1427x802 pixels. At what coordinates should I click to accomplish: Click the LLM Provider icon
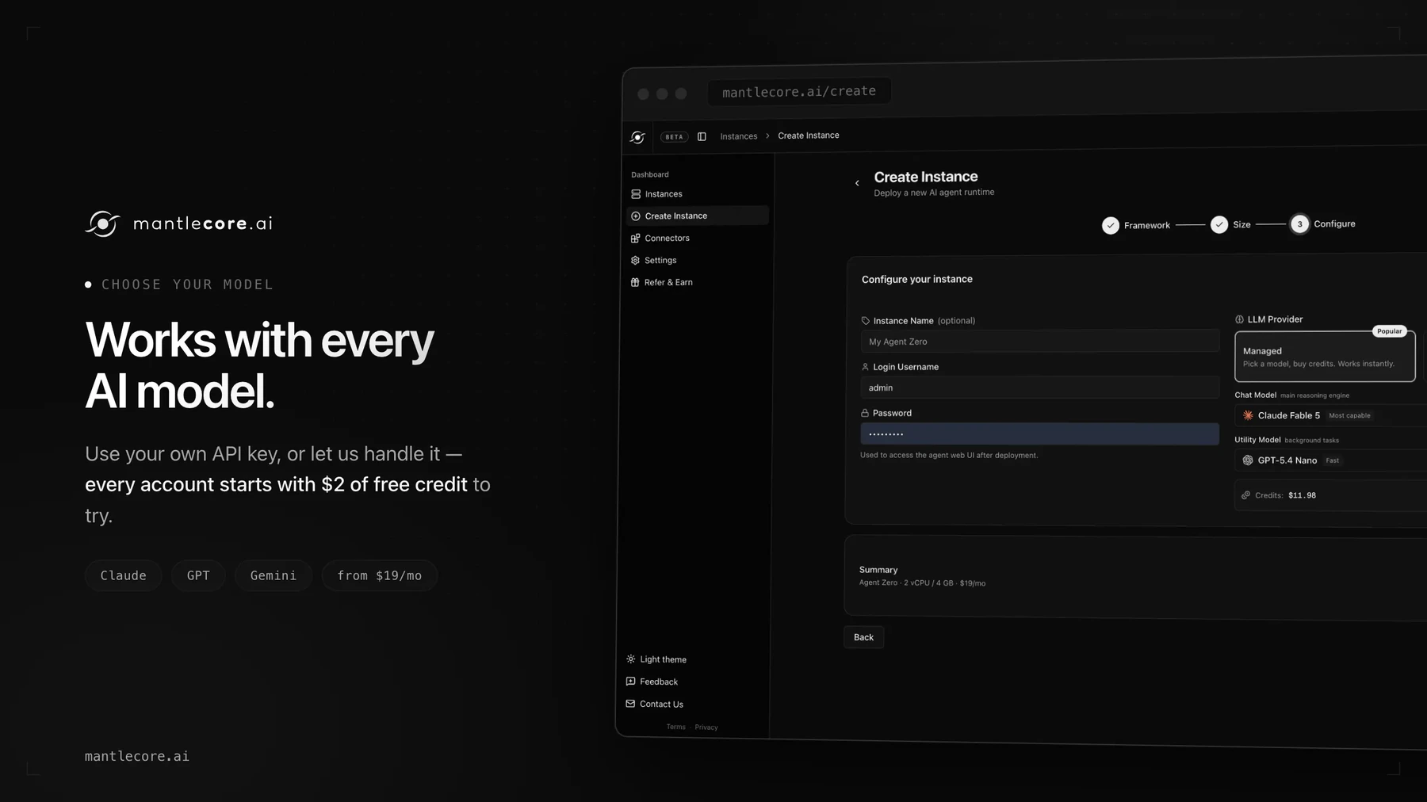(1239, 319)
